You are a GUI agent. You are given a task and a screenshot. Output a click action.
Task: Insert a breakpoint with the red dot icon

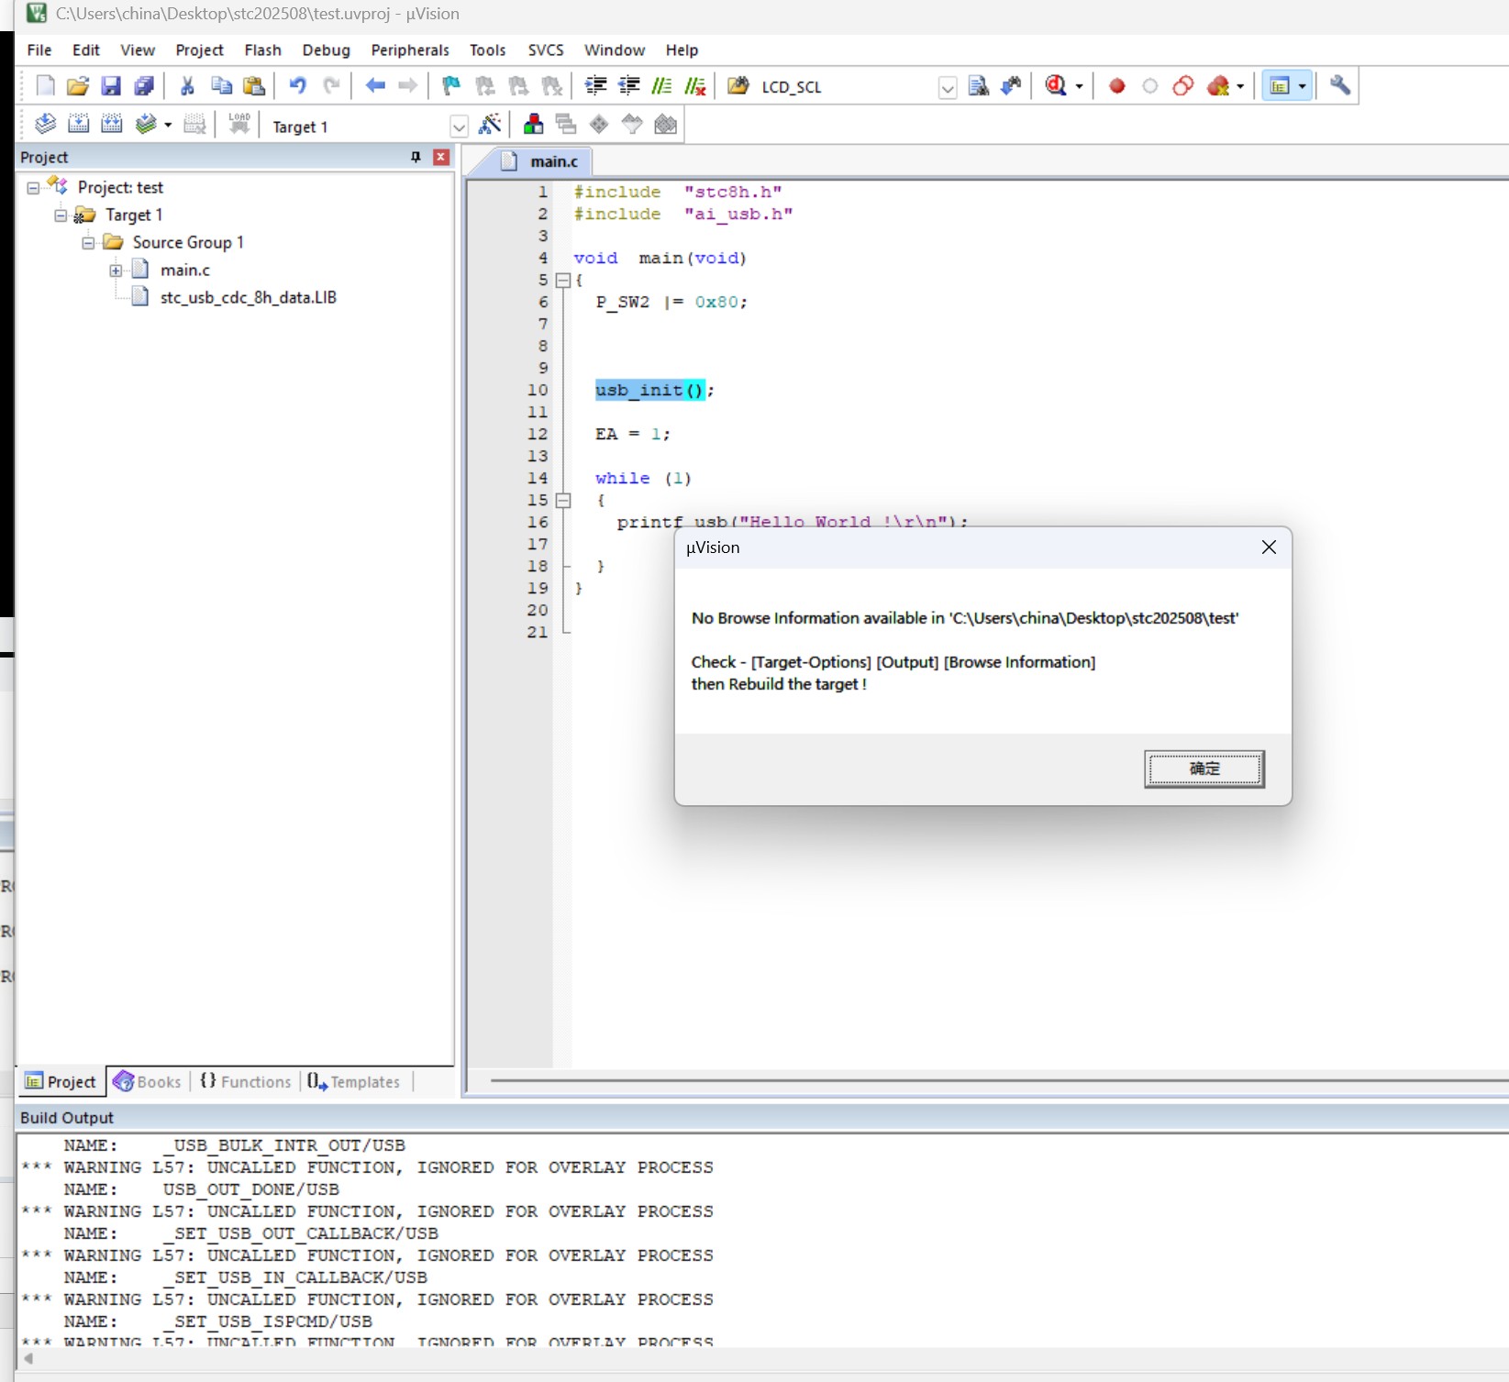click(1116, 86)
